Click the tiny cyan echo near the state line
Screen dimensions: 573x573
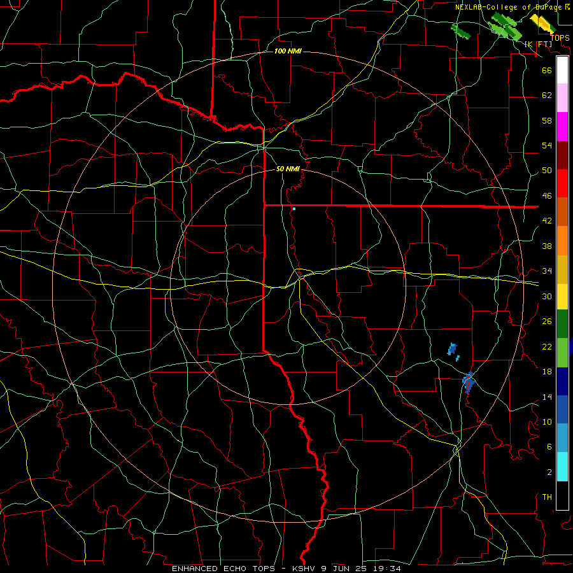pyautogui.click(x=294, y=209)
